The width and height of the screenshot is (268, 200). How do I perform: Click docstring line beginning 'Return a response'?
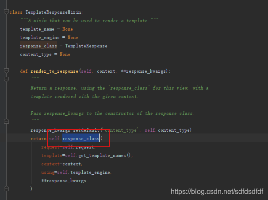coord(119,88)
